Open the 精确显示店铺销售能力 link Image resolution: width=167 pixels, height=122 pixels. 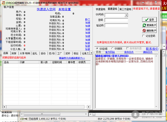(72, 58)
